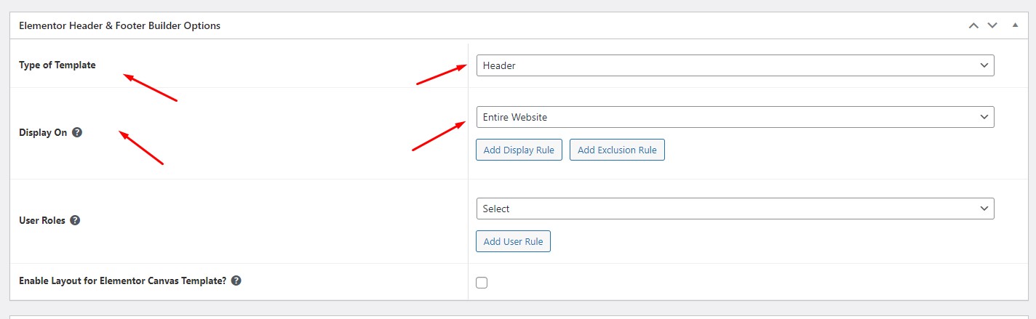Collapse the Header & Footer Builder Options panel
This screenshot has width=1036, height=319.
[x=1016, y=25]
